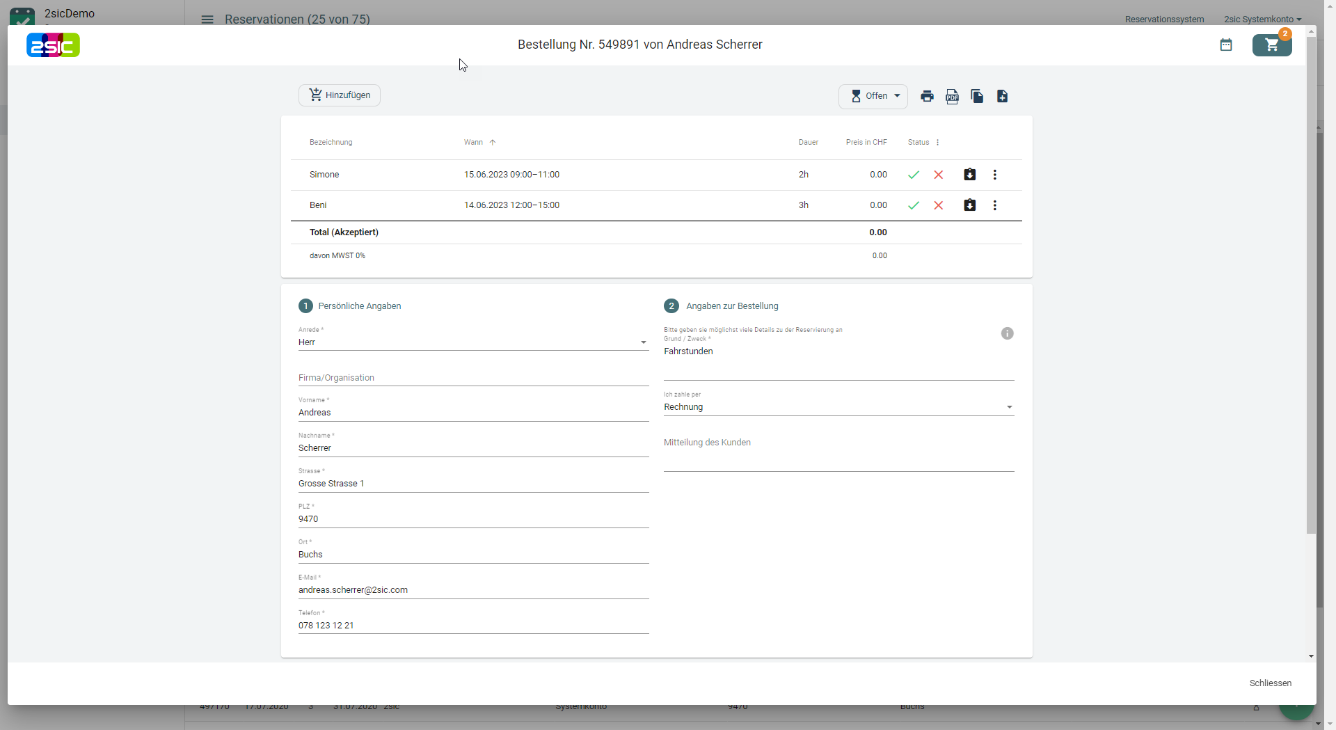Export the order as PDF
Image resolution: width=1336 pixels, height=730 pixels.
952,96
